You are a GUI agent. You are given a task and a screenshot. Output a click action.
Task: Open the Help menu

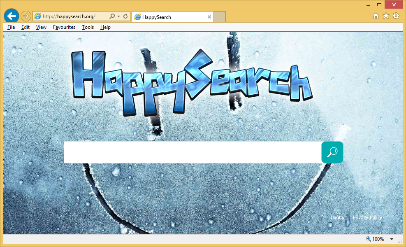click(x=105, y=27)
